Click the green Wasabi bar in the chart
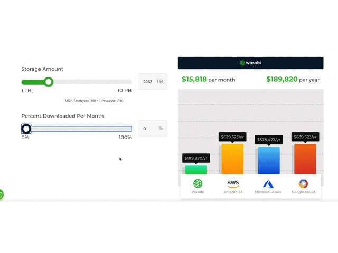Viewport: 338px width, 253px height. 196,170
